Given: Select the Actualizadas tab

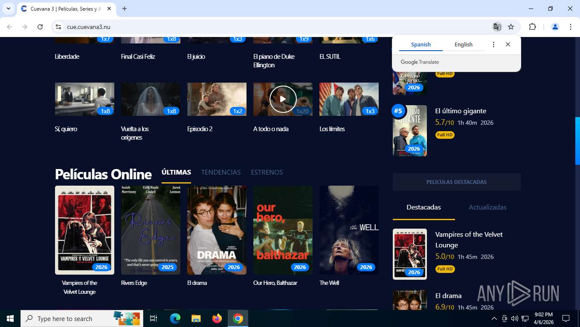Looking at the screenshot, I should [x=487, y=207].
